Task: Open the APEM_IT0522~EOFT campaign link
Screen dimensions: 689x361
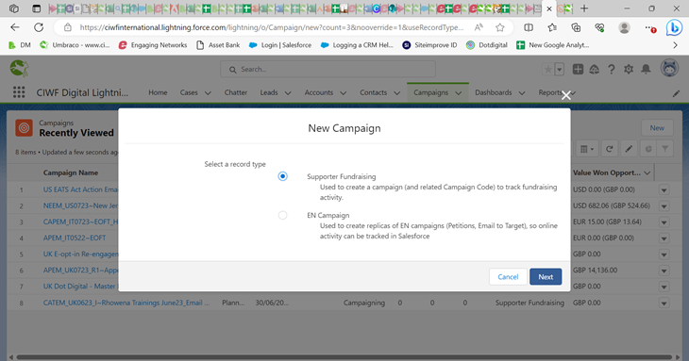Action: pyautogui.click(x=75, y=238)
